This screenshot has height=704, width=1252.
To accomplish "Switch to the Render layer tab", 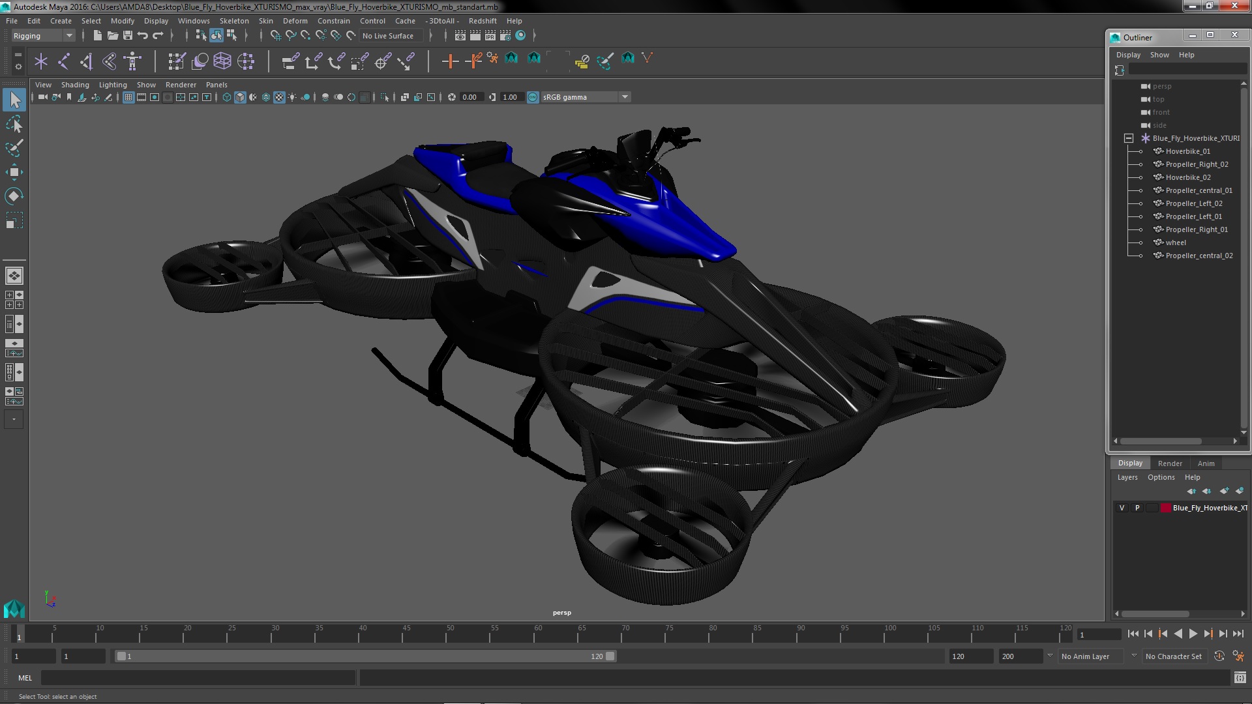I will [x=1169, y=463].
